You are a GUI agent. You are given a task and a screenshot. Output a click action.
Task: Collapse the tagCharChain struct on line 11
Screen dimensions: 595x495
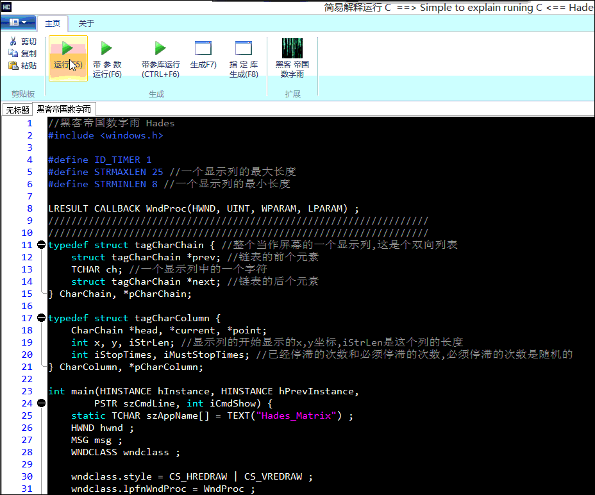pyautogui.click(x=42, y=245)
